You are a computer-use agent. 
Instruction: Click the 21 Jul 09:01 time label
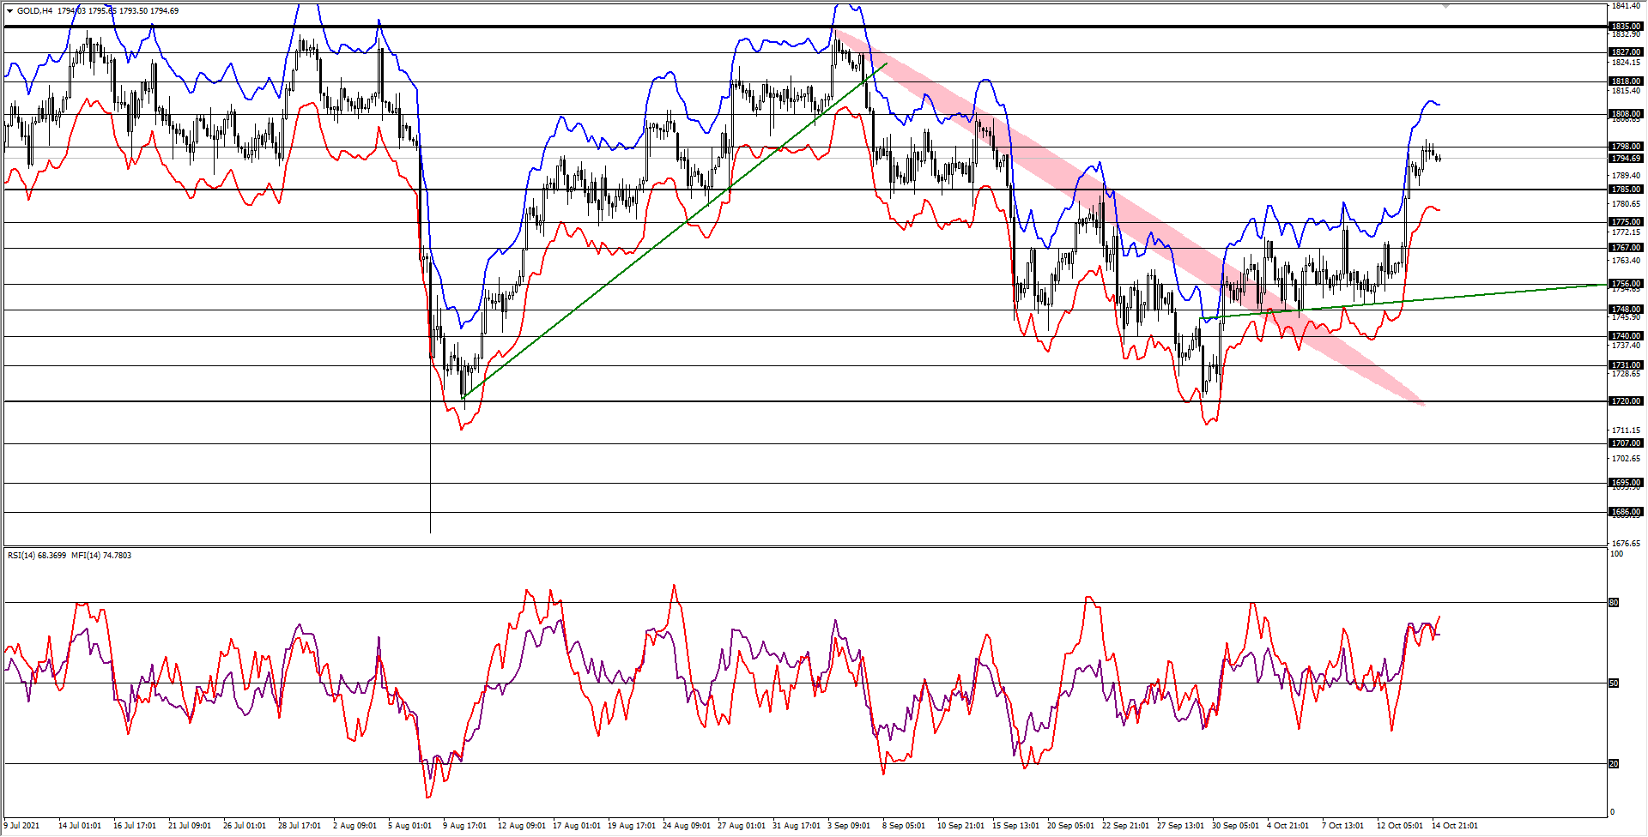coord(190,826)
